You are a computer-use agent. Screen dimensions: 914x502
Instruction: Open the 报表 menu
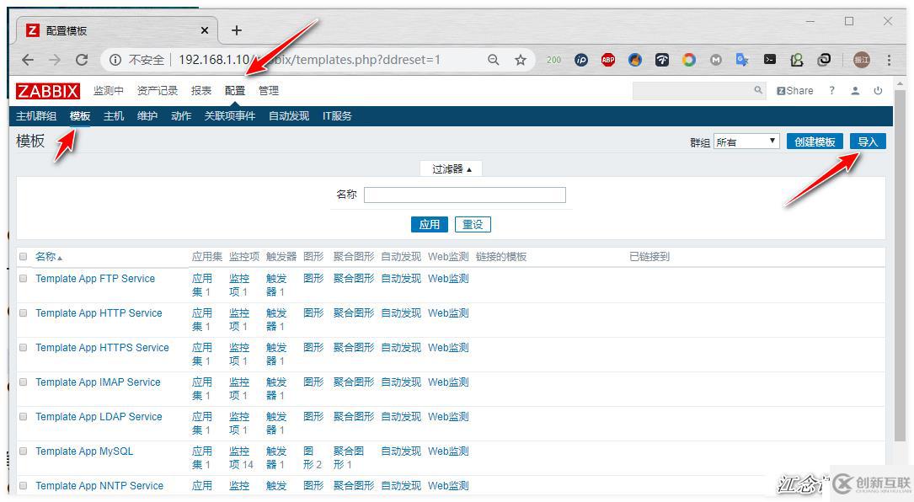pos(201,91)
